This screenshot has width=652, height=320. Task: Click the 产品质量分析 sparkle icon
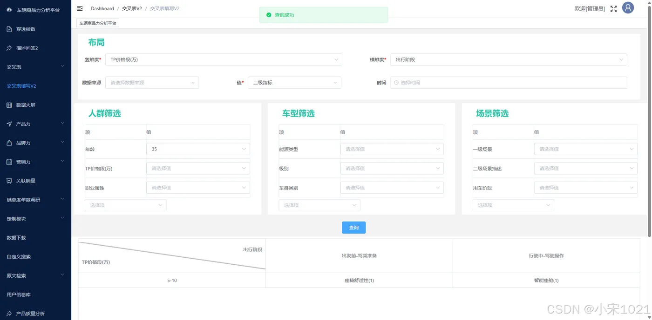click(9, 313)
